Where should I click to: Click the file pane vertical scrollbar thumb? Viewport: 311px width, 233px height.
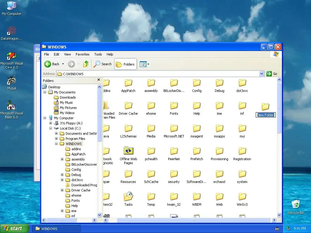click(279, 108)
